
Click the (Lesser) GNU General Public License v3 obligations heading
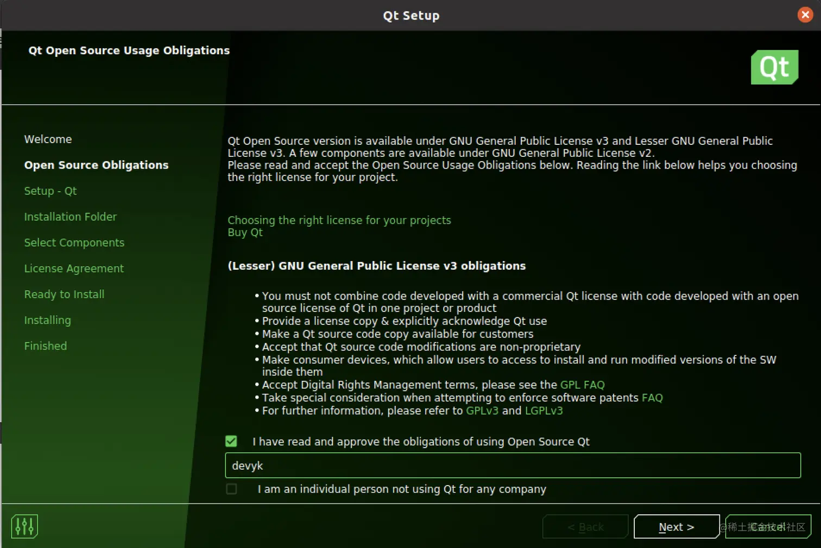click(x=376, y=266)
